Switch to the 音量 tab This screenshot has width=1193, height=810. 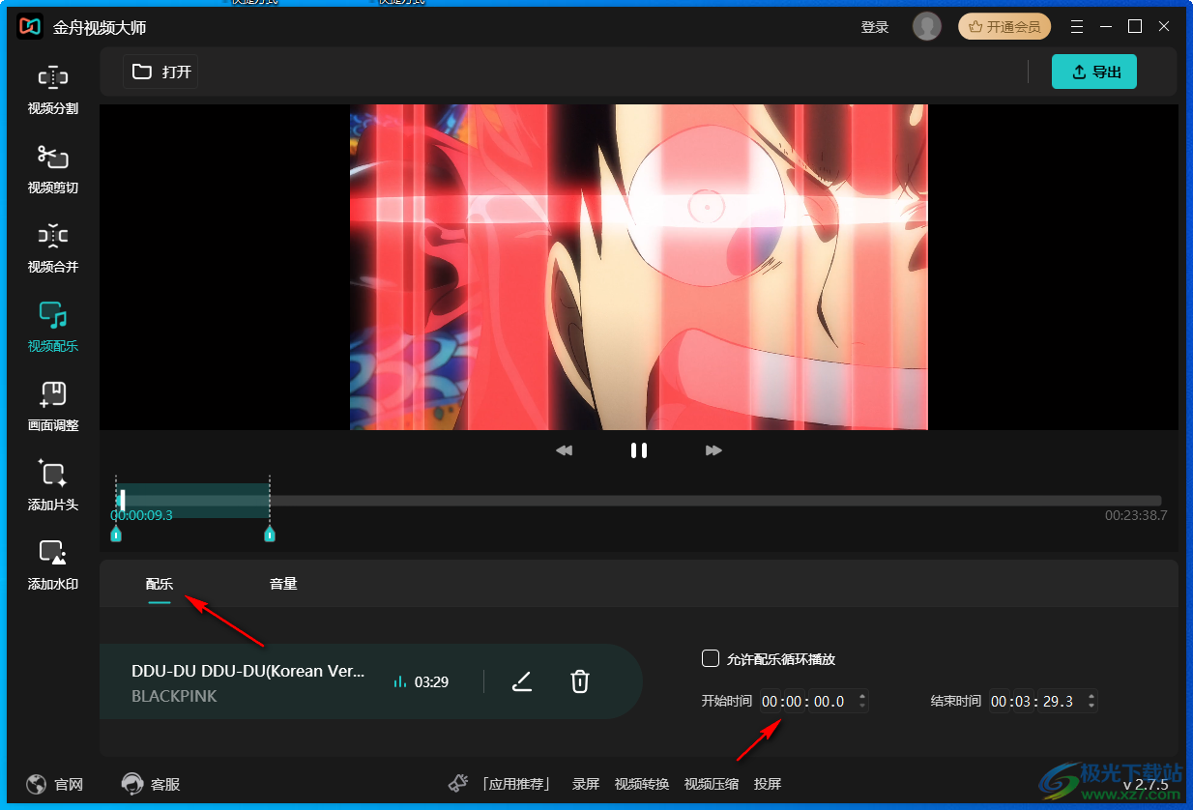point(283,584)
